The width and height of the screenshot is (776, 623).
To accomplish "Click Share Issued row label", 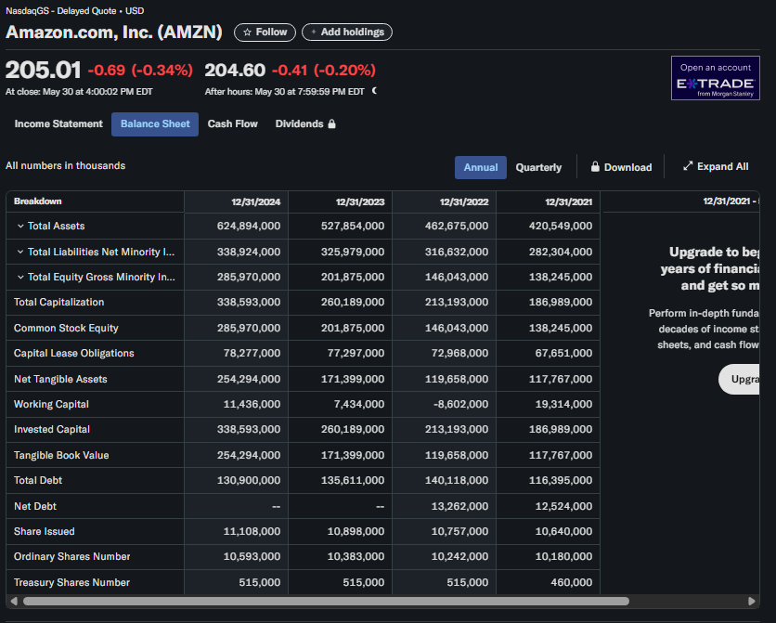I will pyautogui.click(x=44, y=531).
